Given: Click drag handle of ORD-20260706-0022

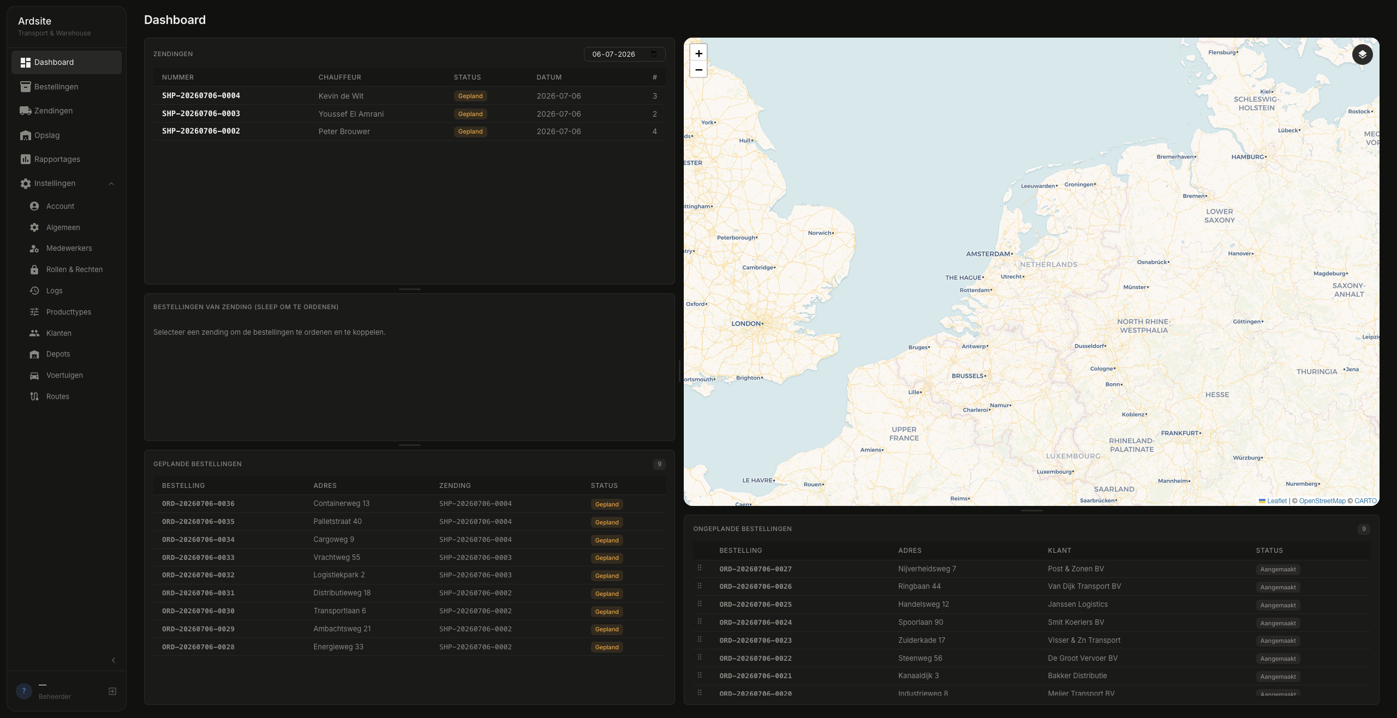Looking at the screenshot, I should tap(700, 657).
